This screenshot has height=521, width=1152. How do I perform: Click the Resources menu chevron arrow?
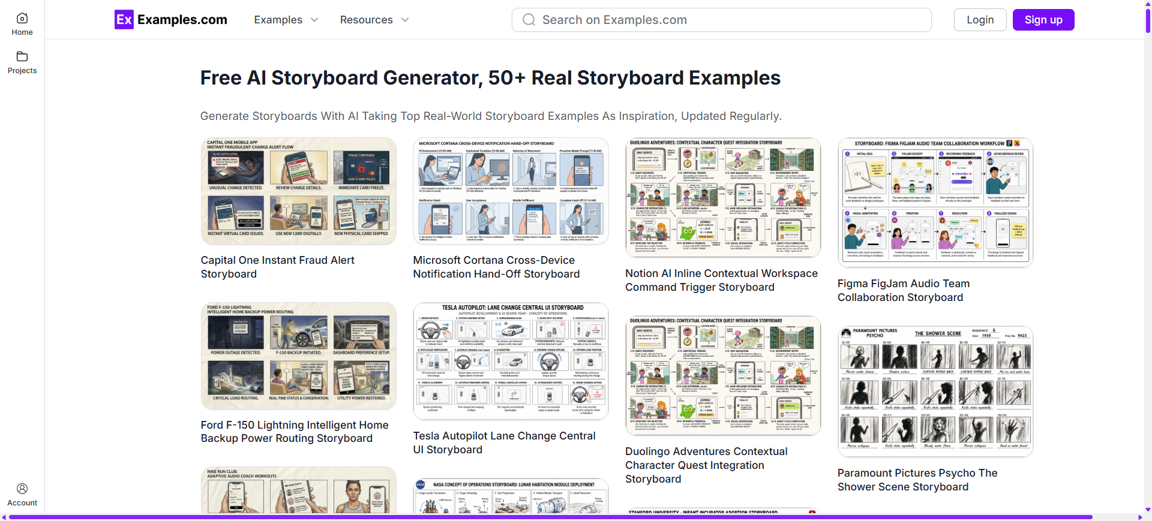tap(405, 20)
